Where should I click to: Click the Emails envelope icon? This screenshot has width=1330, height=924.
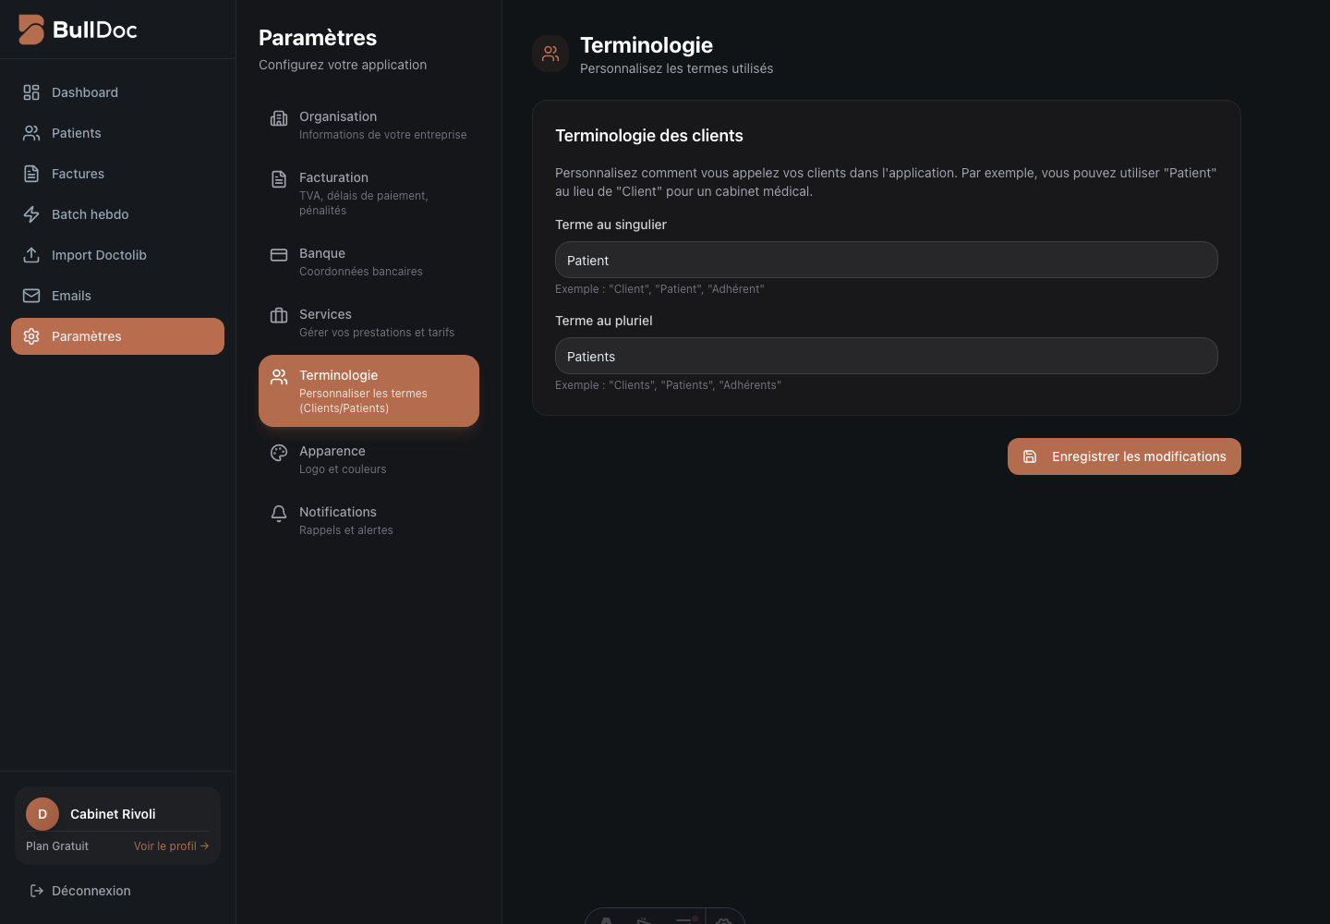(31, 296)
